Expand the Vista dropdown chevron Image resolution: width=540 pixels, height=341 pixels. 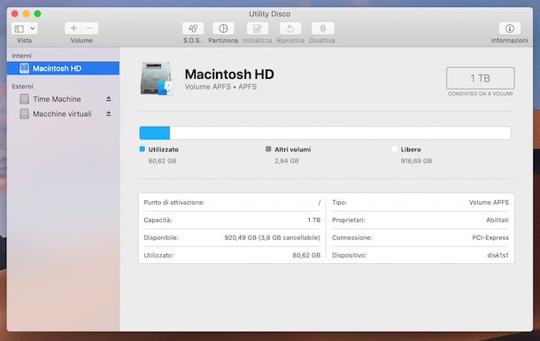click(33, 28)
